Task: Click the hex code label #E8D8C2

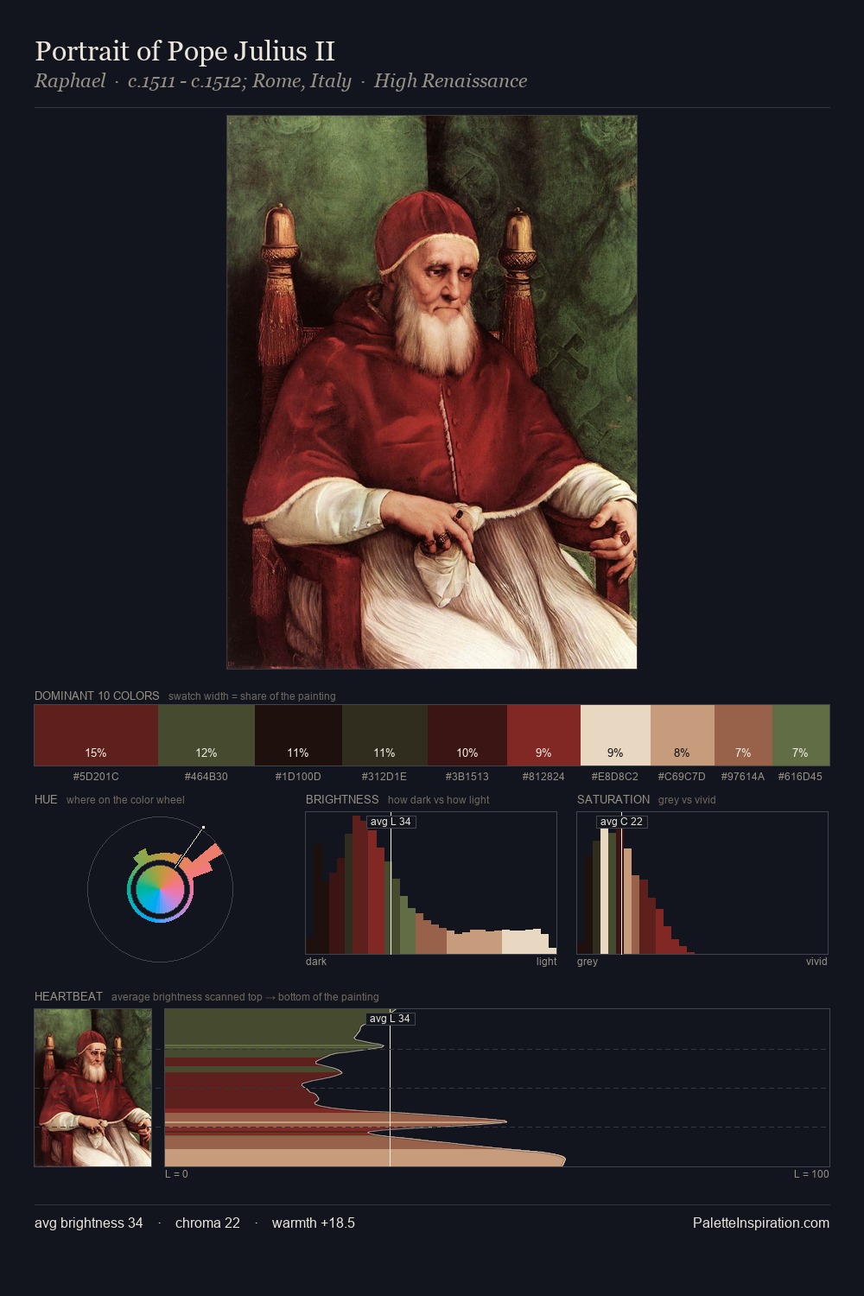Action: [x=615, y=777]
